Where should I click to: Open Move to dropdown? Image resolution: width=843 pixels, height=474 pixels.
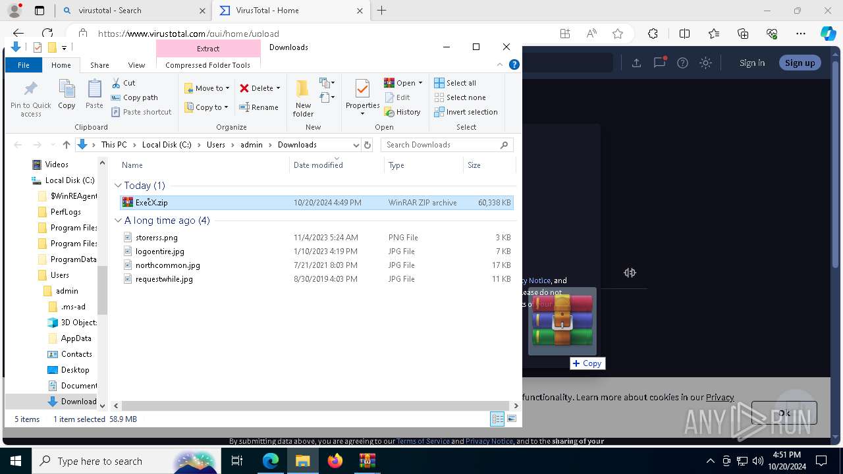click(207, 88)
